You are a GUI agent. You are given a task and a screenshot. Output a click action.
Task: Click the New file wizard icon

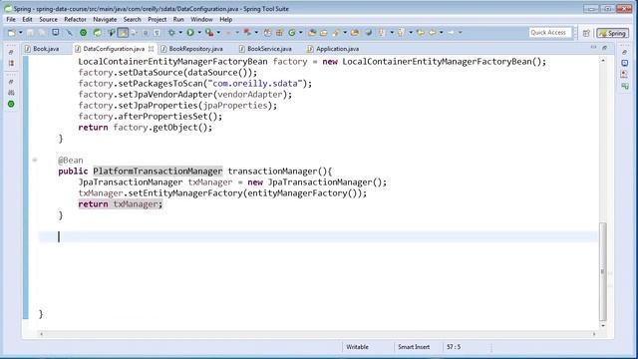coord(11,33)
